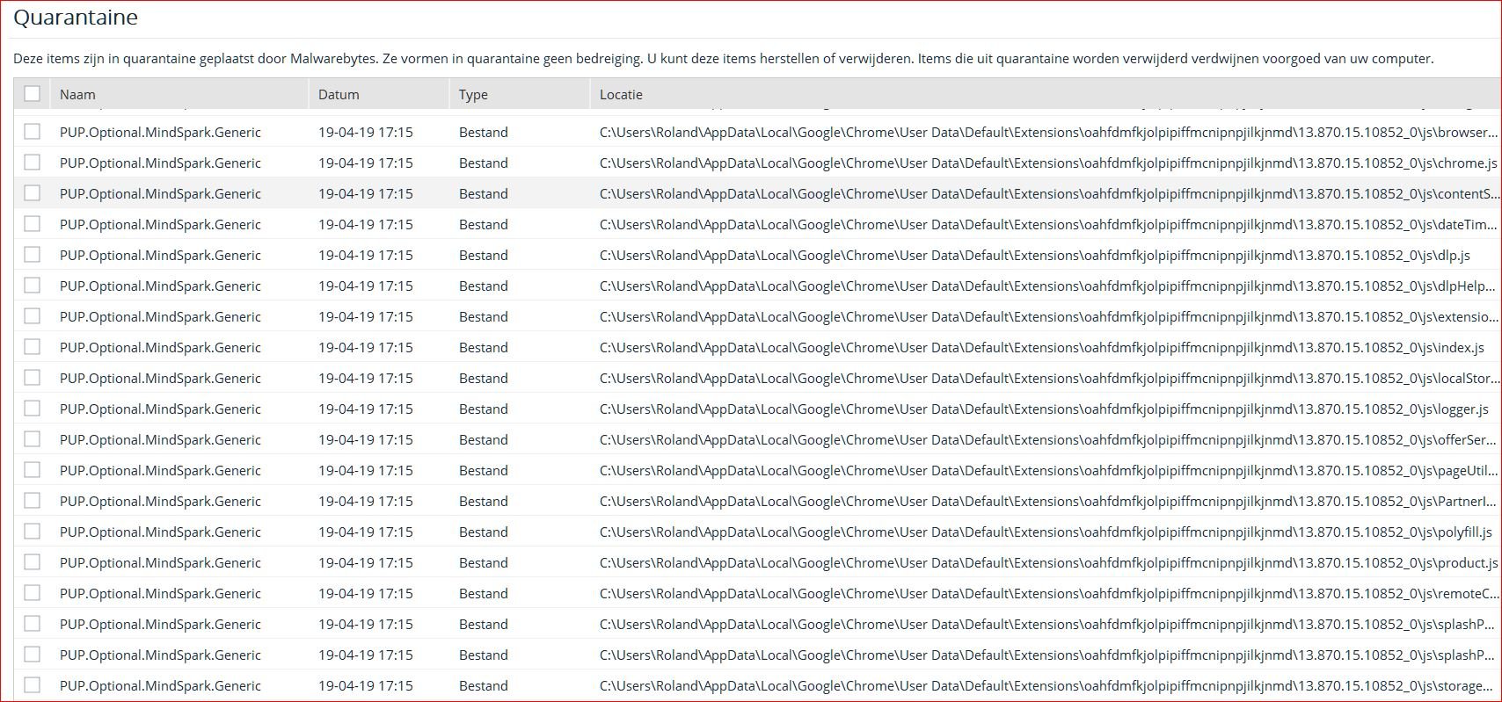Select the location path ending in dlp.js
This screenshot has height=702, width=1502.
pyautogui.click(x=1035, y=255)
